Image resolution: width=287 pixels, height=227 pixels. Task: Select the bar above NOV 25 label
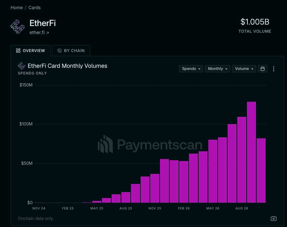(155, 188)
